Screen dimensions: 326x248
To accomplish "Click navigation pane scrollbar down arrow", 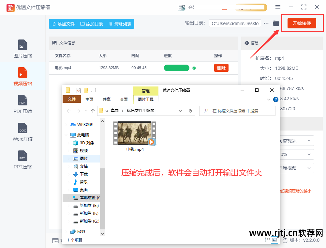I will click(x=102, y=233).
